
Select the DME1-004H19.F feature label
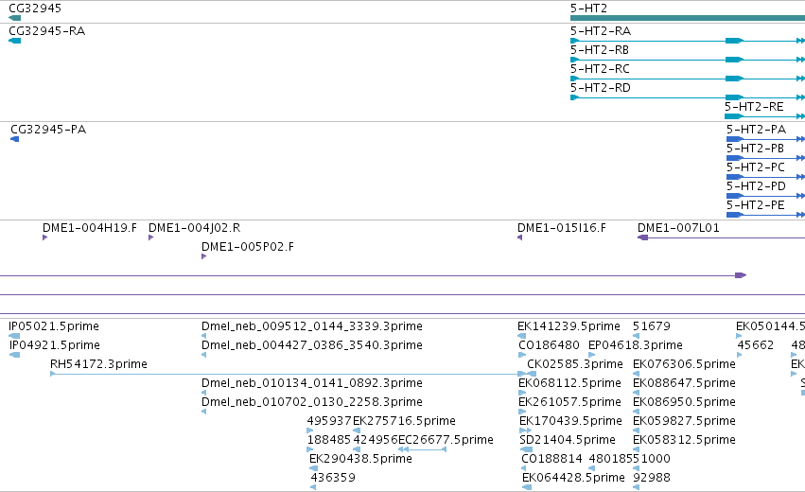[x=89, y=228]
